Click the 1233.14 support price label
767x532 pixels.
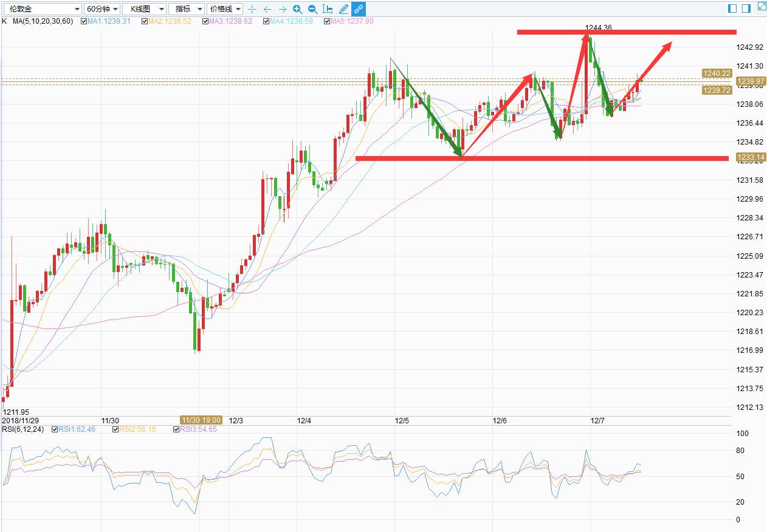click(749, 158)
